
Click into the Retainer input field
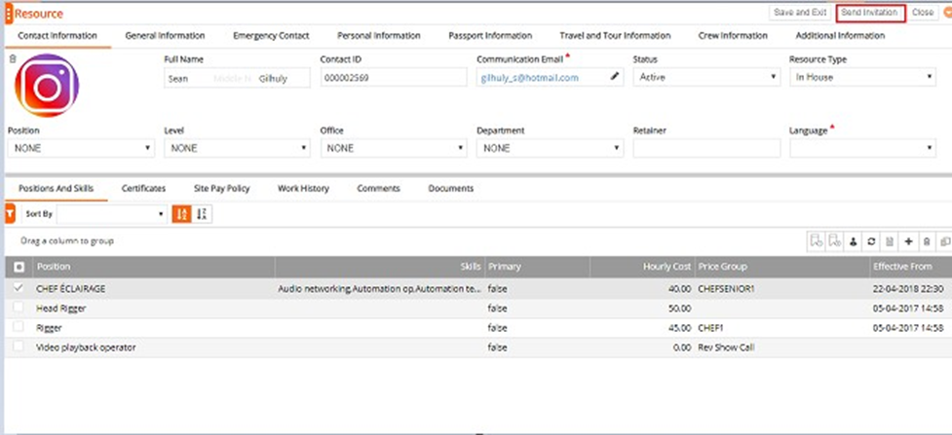tap(705, 149)
